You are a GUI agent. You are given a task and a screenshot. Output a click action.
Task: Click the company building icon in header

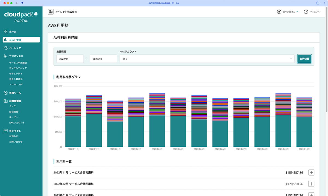[51, 12]
